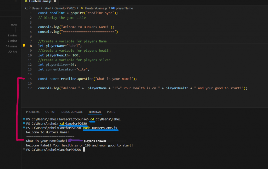Image resolution: width=268 pixels, height=169 pixels.
Task: Expand the 'rahel' breadcrumb segment
Action: pos(47,8)
